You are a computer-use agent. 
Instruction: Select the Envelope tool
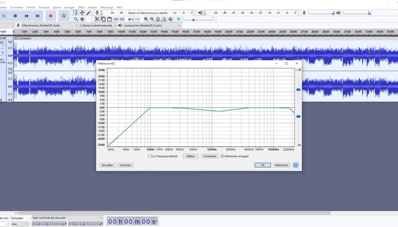[82, 13]
